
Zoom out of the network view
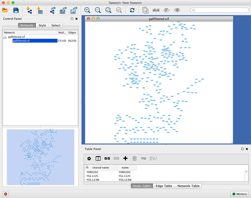tap(98, 10)
